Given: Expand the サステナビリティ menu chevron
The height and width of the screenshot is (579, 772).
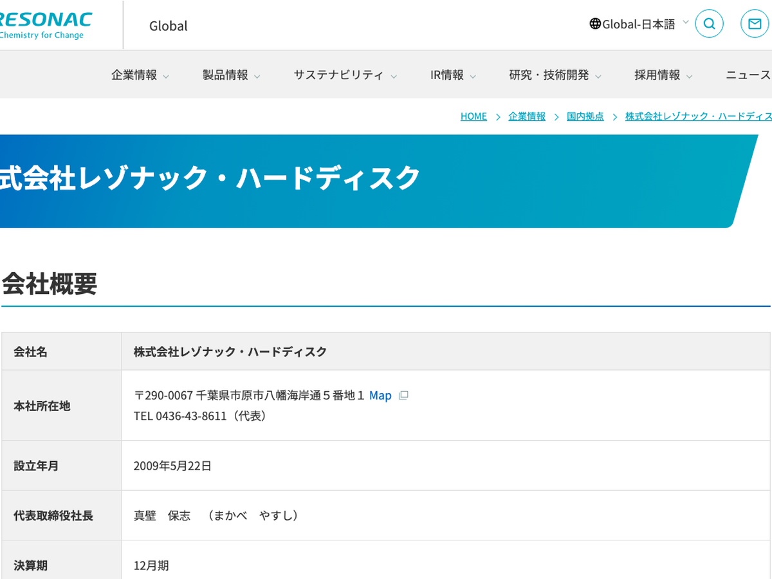Looking at the screenshot, I should tap(394, 77).
